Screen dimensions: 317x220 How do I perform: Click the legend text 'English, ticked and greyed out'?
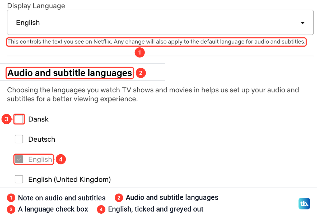pyautogui.click(x=156, y=209)
